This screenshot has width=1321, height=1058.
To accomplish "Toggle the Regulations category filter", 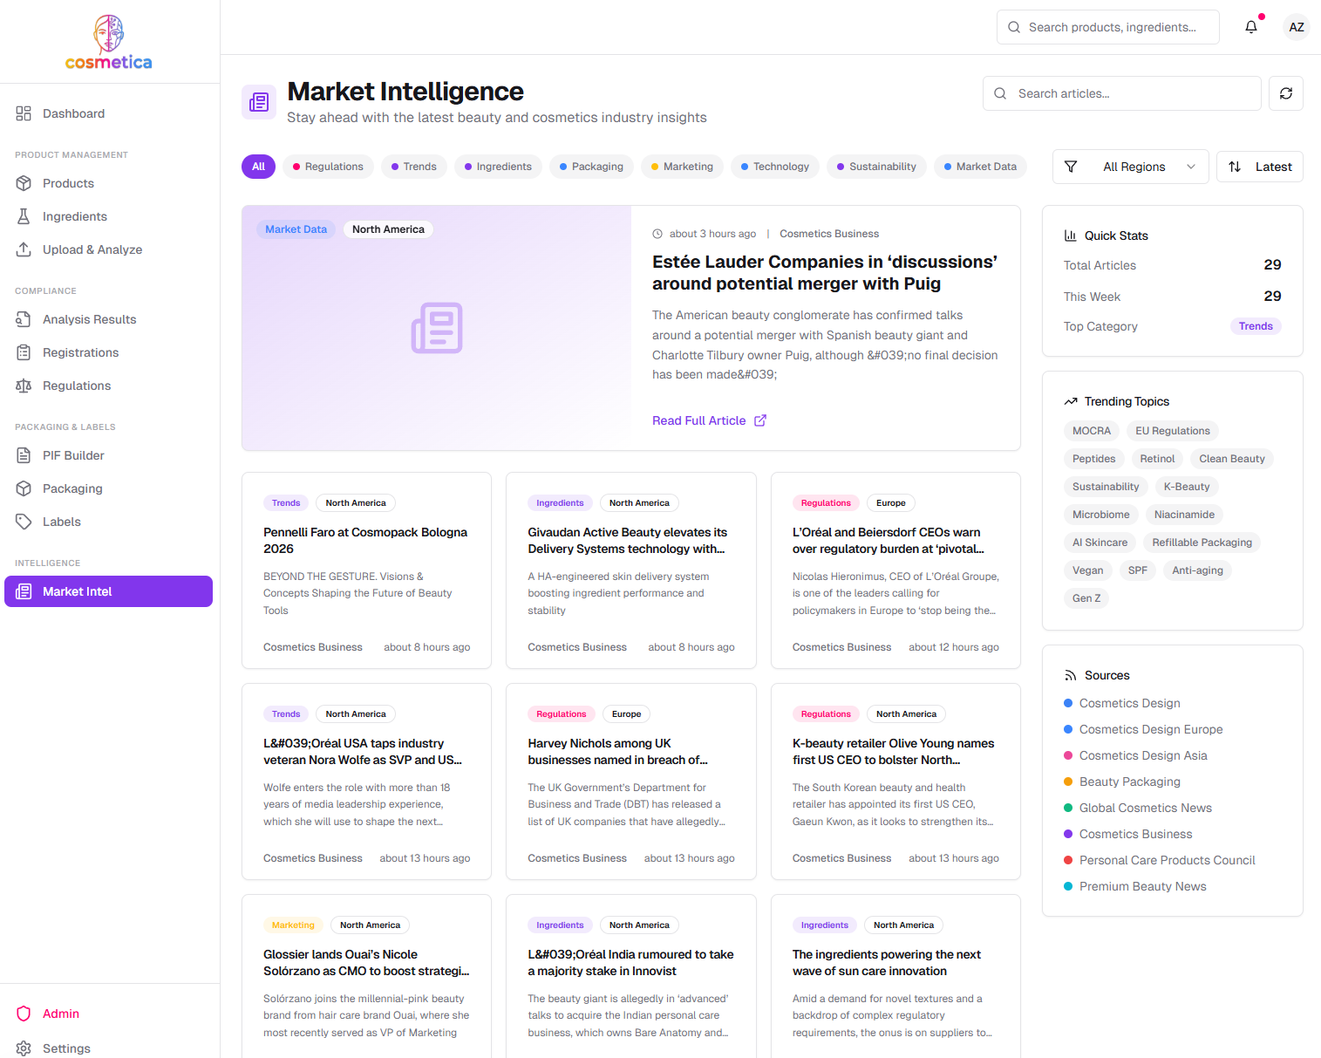I will point(328,167).
